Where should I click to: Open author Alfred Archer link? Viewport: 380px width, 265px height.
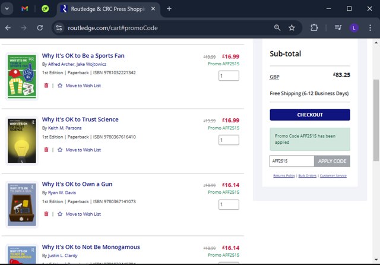tap(61, 64)
